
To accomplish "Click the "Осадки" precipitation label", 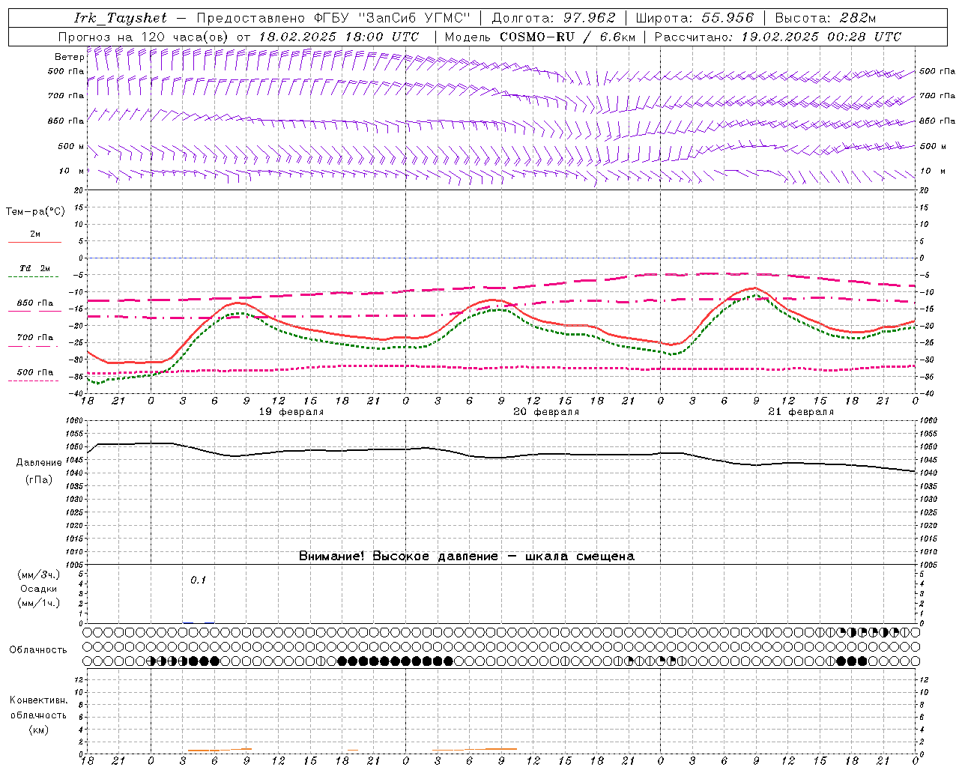I will pyautogui.click(x=39, y=589).
